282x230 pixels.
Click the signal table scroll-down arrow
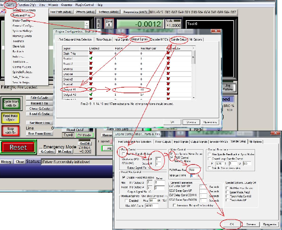(x=193, y=98)
